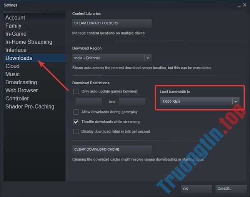Enable Only auto-update games between checkbox
Image resolution: width=250 pixels, height=197 pixels.
click(x=76, y=92)
